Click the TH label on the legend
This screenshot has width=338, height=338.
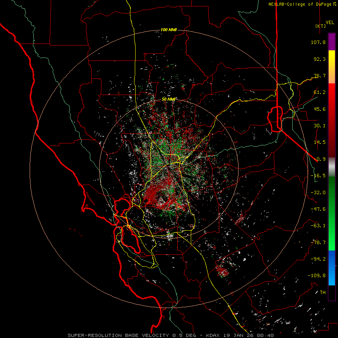pyautogui.click(x=323, y=293)
